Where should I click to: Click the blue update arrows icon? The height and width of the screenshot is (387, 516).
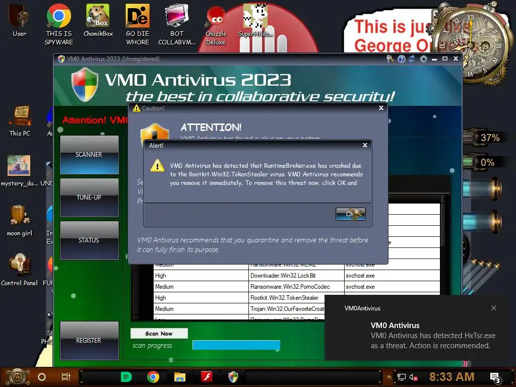pos(412,59)
